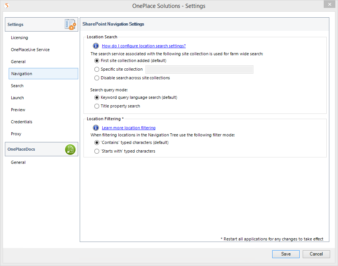
Task: Click the info icon beside location filtering link
Action: [96, 128]
